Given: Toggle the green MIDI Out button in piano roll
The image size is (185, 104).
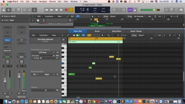Looking at the screenshot, I should pos(78,35).
